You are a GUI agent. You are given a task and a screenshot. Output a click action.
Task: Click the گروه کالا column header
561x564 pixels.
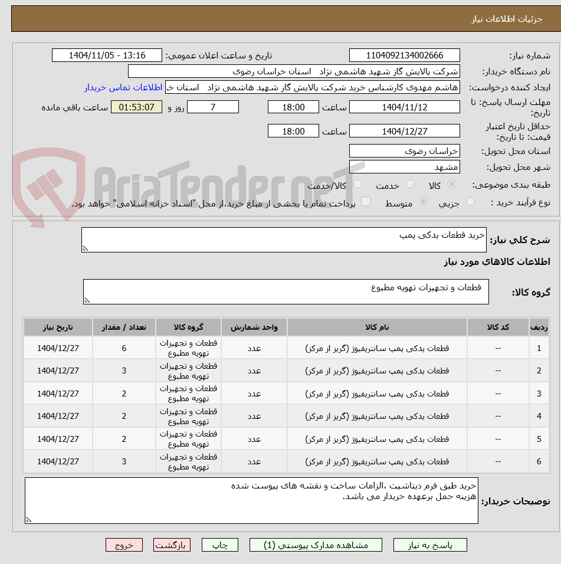(x=188, y=327)
